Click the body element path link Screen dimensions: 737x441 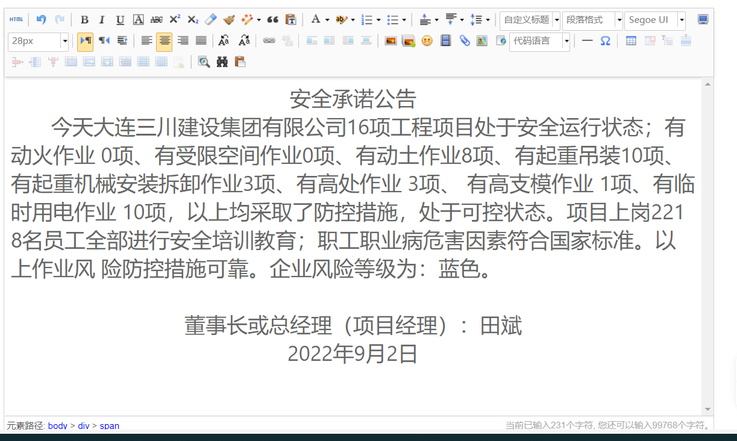[58, 425]
